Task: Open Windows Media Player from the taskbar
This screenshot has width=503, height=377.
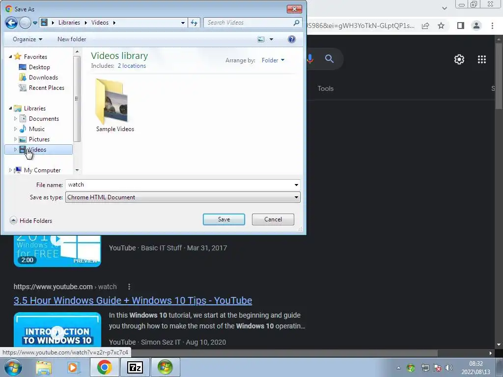Action: click(x=73, y=367)
